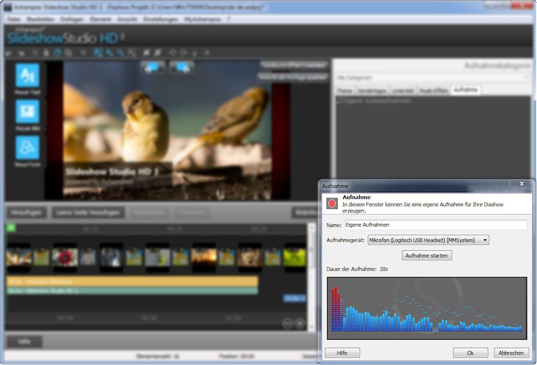
Task: Expand the Alle Kategorien dropdown
Action: click(x=433, y=77)
